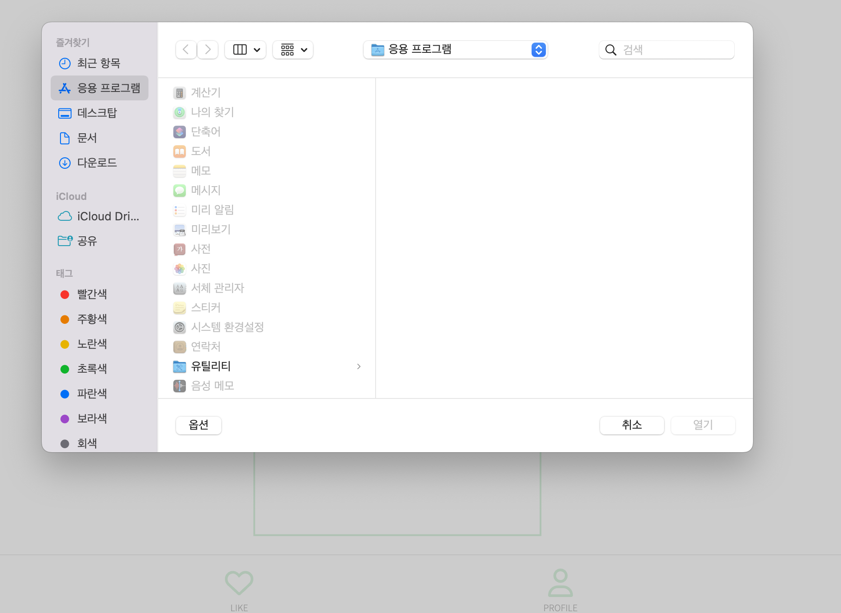Image resolution: width=841 pixels, height=613 pixels.
Task: Click the Calculator (계산기) app icon
Action: coord(180,93)
